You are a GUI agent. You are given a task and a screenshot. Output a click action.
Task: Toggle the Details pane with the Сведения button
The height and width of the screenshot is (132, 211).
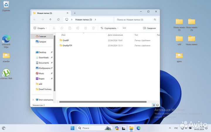tap(149, 28)
